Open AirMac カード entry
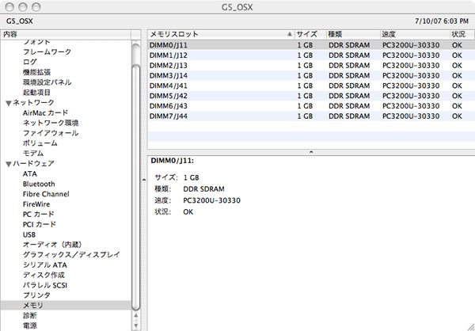Screen dimensions: 475x331 point(45,112)
